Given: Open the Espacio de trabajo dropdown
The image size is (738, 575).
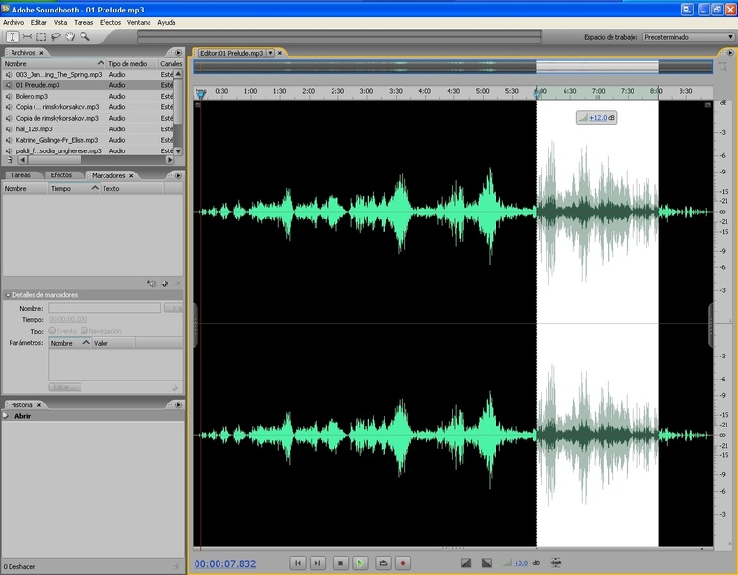Looking at the screenshot, I should [687, 37].
